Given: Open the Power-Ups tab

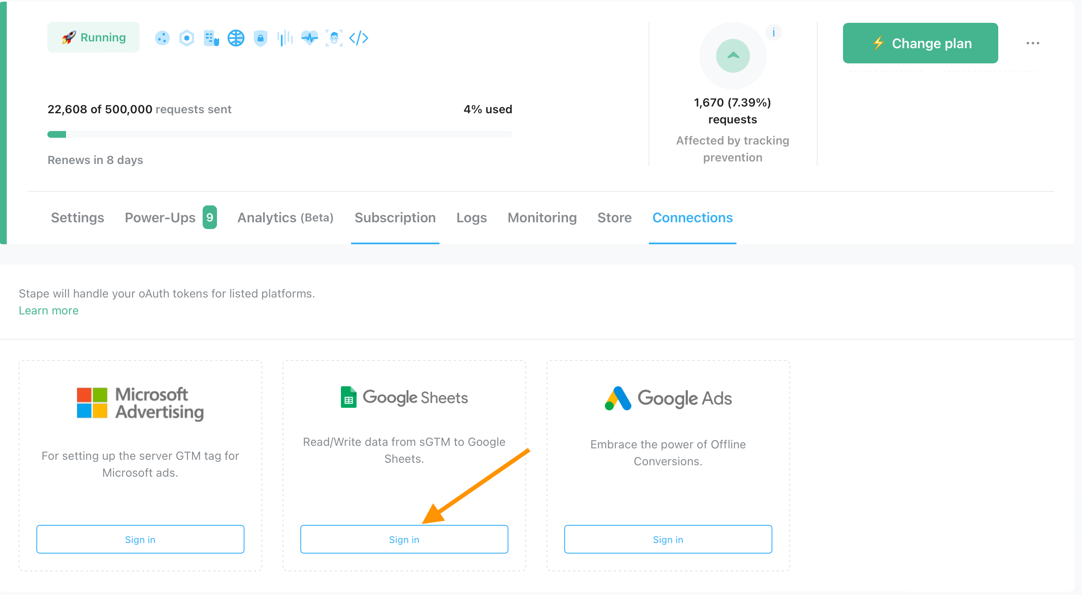Looking at the screenshot, I should click(160, 218).
